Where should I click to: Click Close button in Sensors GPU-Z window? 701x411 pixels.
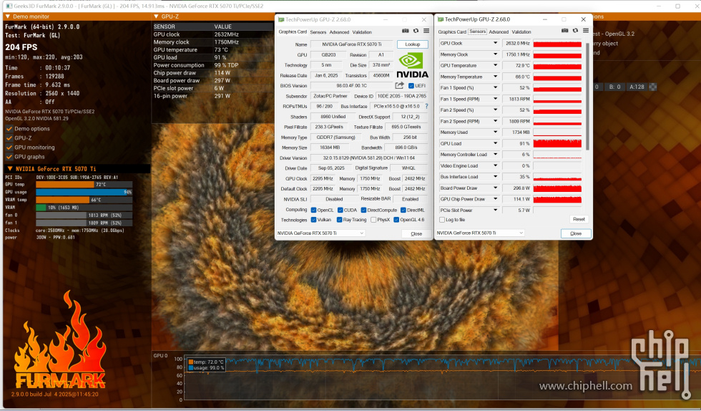576,233
